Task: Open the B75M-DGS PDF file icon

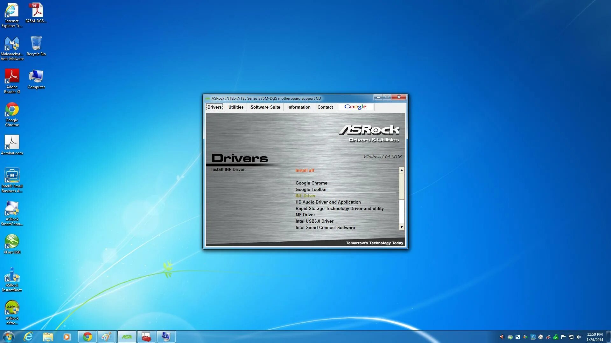Action: pyautogui.click(x=36, y=13)
